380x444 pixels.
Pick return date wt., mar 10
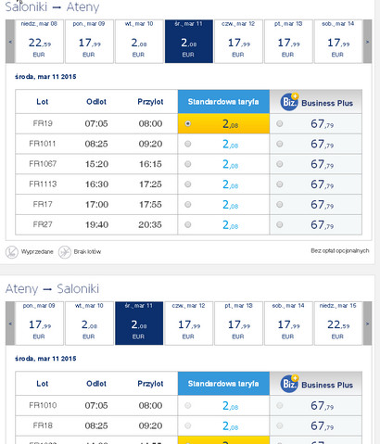[89, 323]
